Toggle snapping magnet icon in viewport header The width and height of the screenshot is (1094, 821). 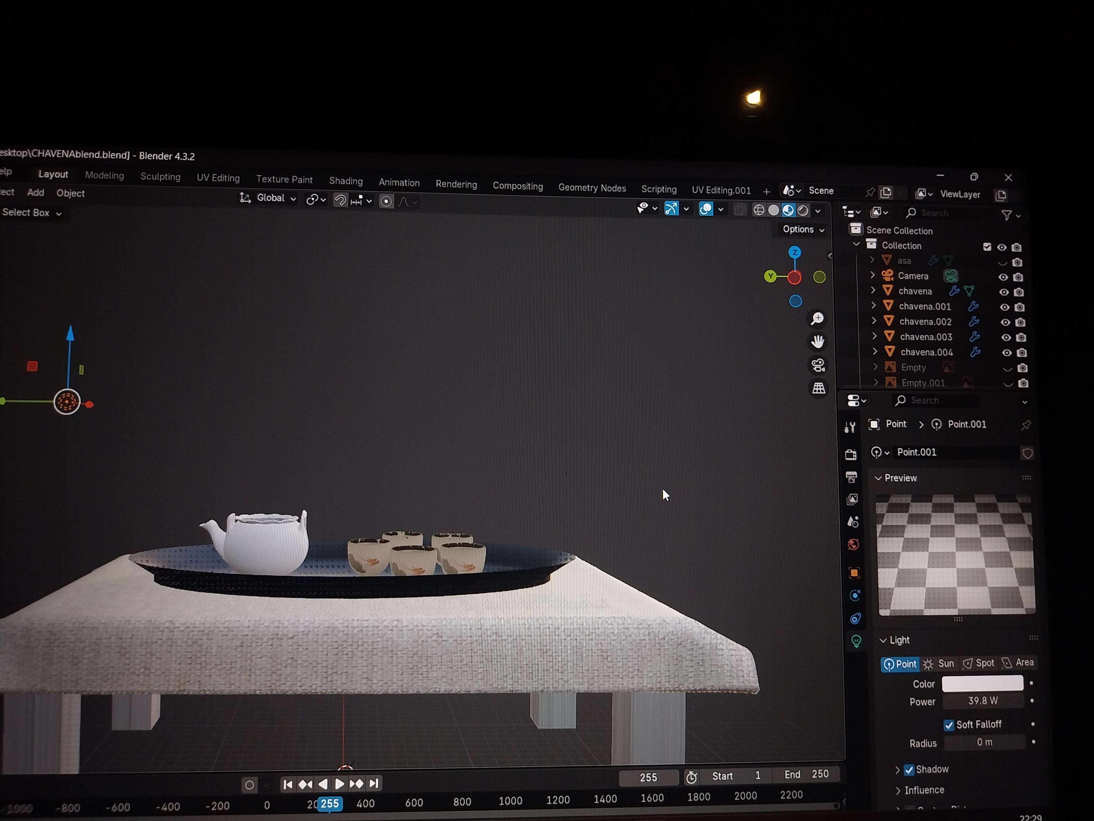[x=340, y=200]
